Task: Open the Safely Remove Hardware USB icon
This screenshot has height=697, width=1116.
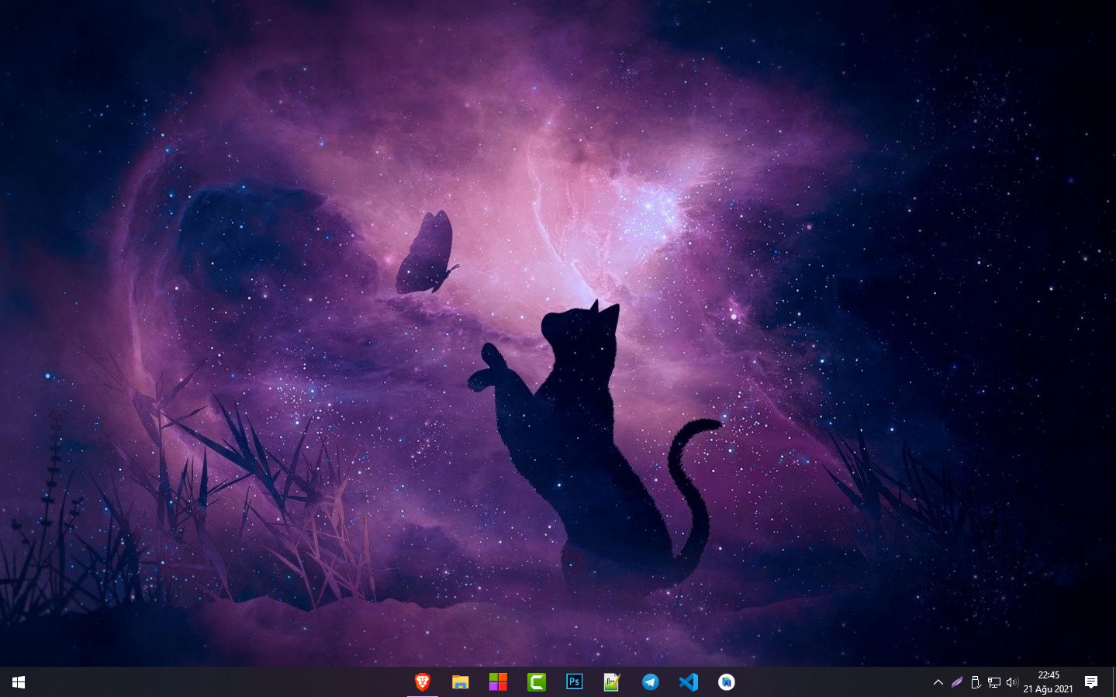Action: click(976, 682)
